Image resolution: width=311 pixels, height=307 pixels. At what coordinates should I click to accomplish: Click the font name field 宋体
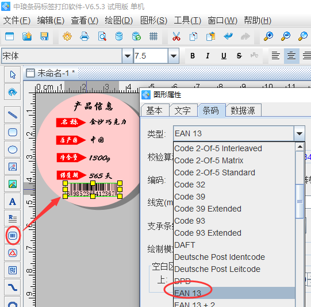point(62,56)
